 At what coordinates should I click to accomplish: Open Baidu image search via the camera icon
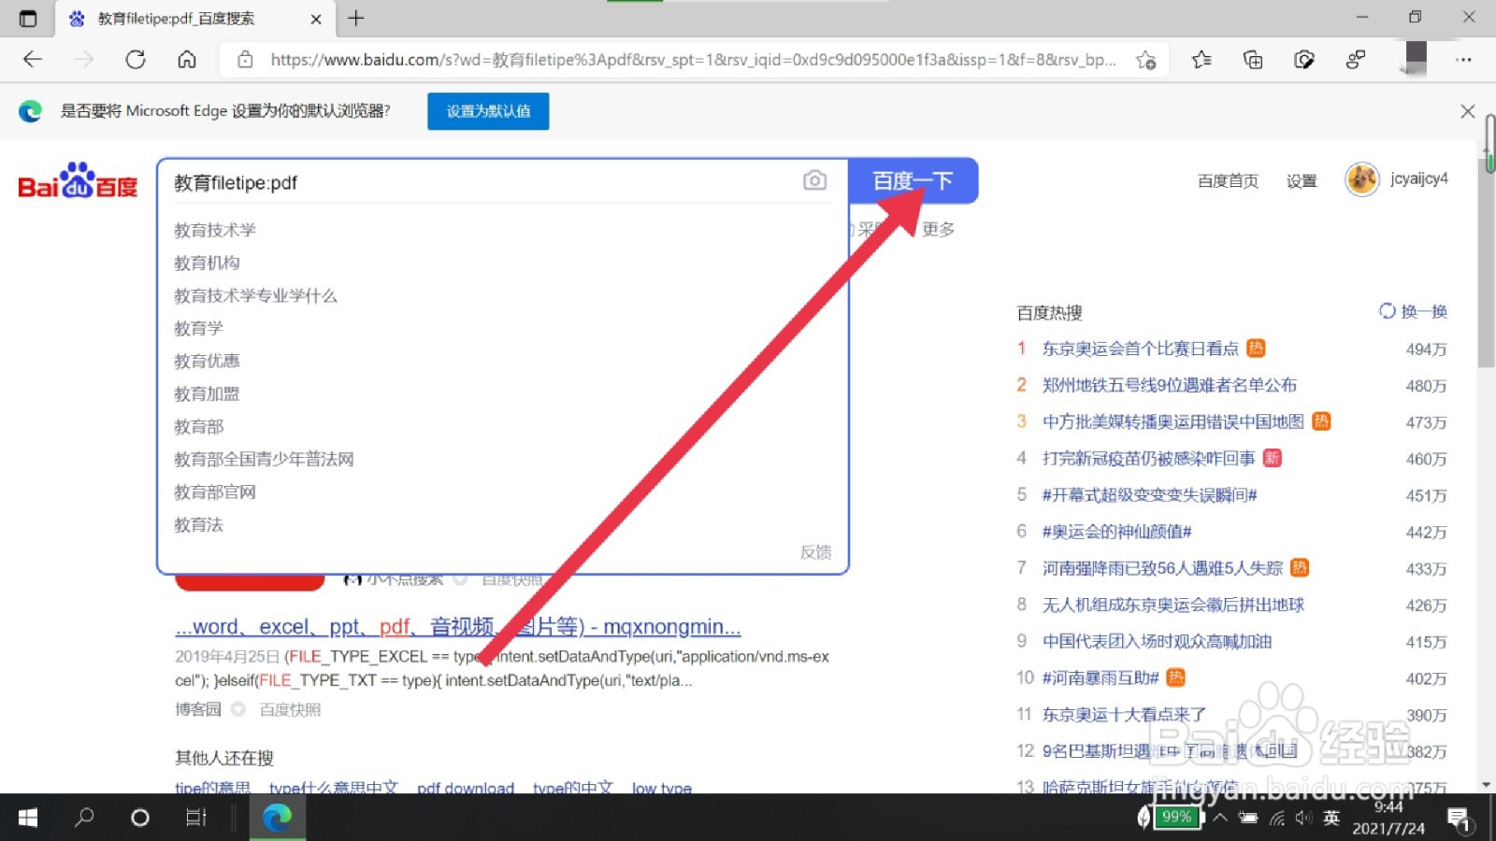click(x=814, y=180)
